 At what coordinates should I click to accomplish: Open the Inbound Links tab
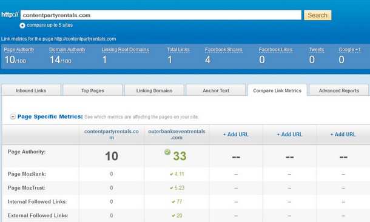31,90
